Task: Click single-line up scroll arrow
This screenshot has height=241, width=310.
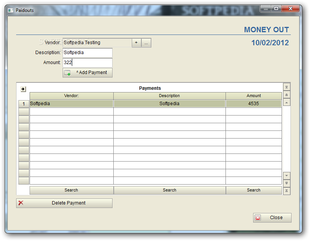Action: tap(287, 102)
